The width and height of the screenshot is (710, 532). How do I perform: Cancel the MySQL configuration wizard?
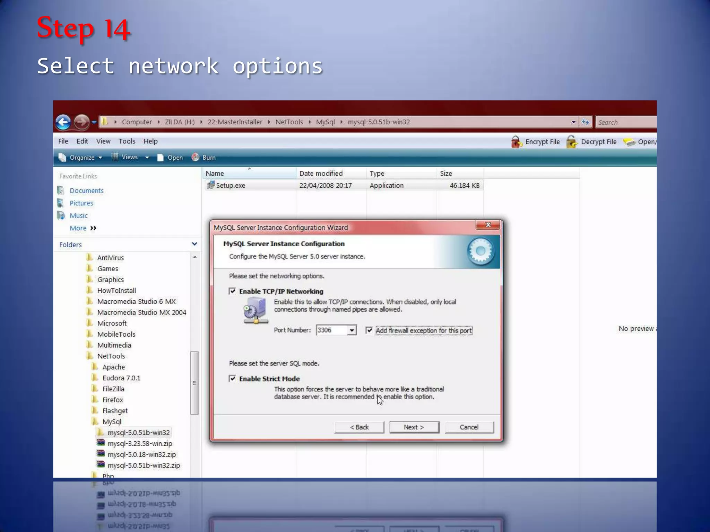[469, 427]
